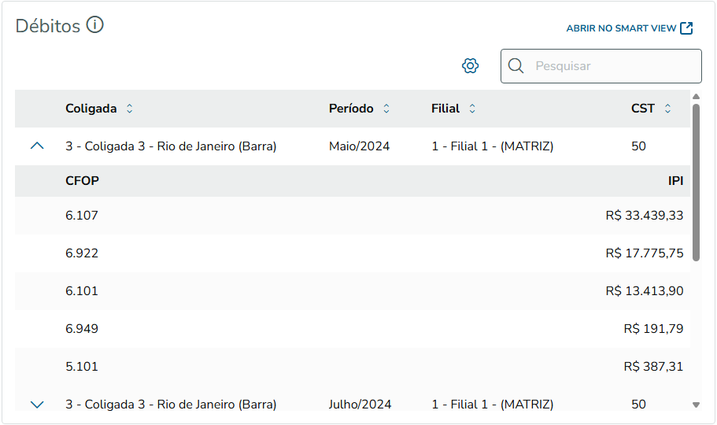
Task: Open the table settings gear icon
Action: [471, 66]
